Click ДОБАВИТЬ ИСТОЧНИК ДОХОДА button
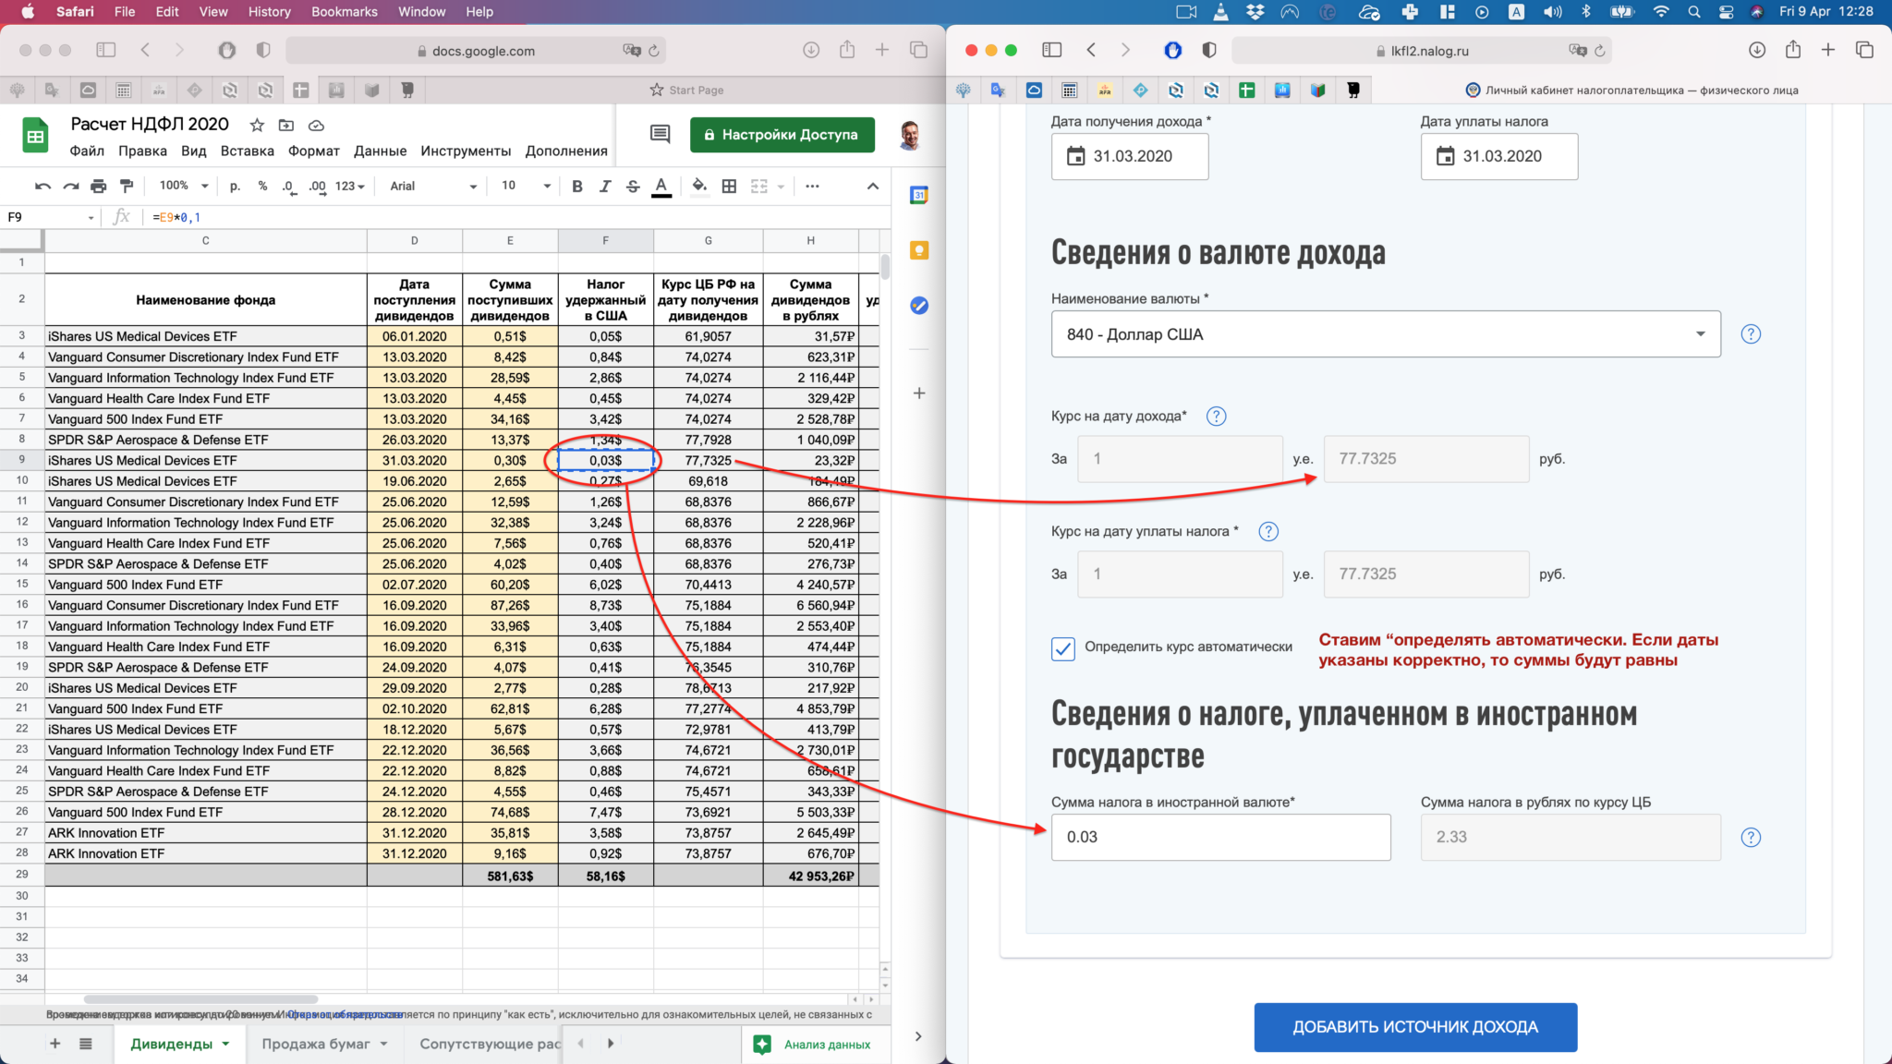Screen dimensions: 1892x1064 click(x=1415, y=1027)
